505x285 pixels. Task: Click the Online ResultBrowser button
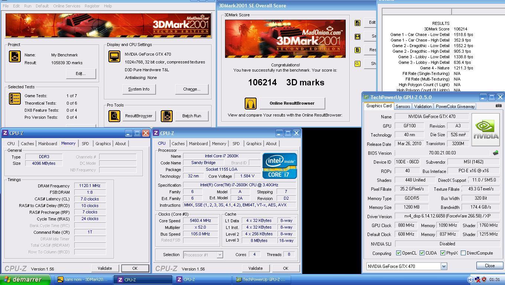(x=292, y=103)
